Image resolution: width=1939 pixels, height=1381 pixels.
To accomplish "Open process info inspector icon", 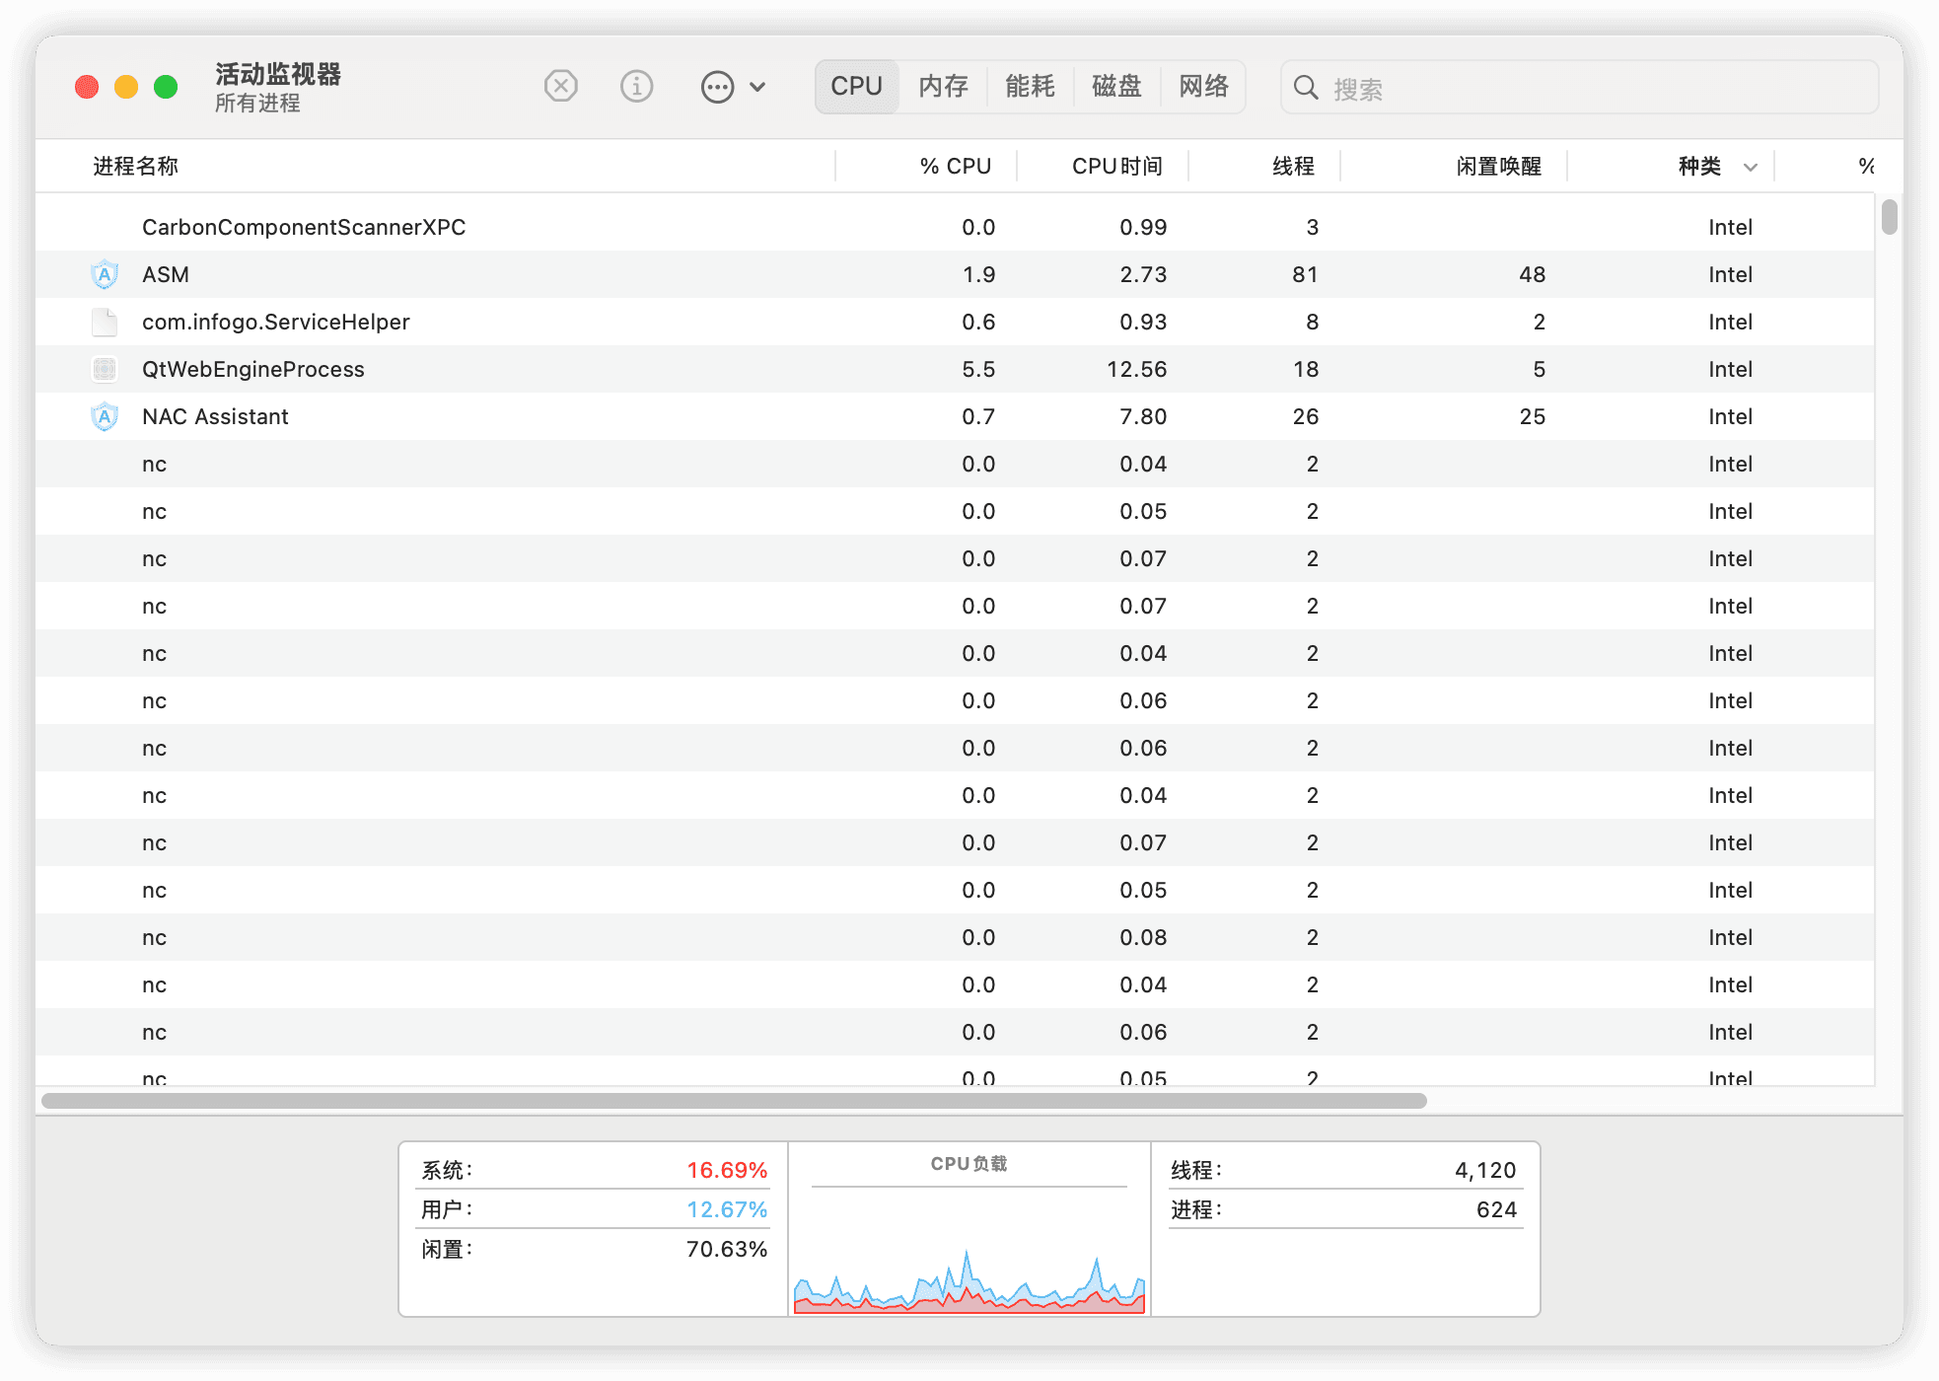I will 636,87.
